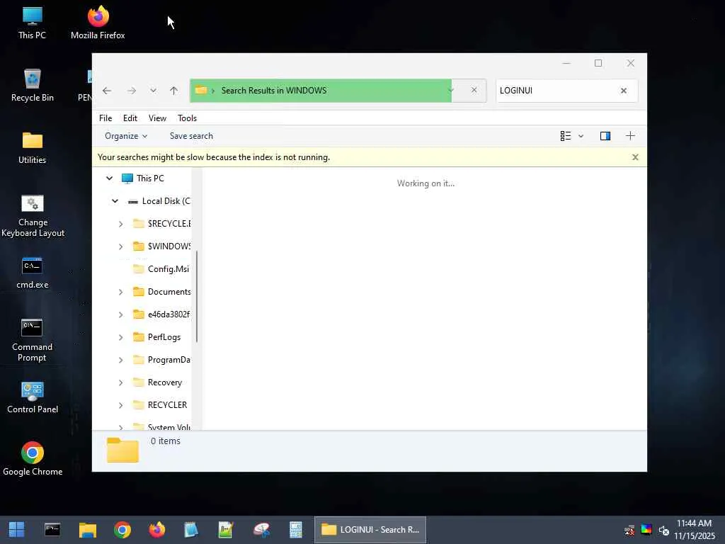Dismiss the index not running notice
The height and width of the screenshot is (544, 725).
pos(635,157)
